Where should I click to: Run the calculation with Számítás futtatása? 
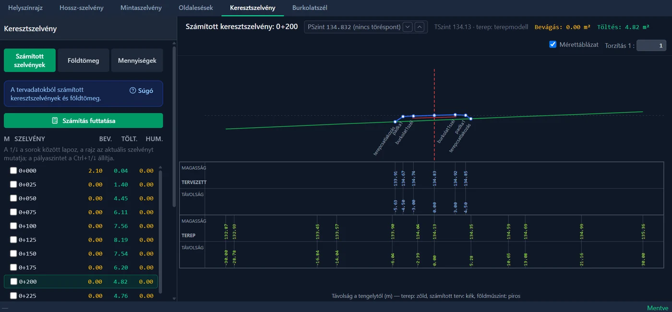coord(84,120)
